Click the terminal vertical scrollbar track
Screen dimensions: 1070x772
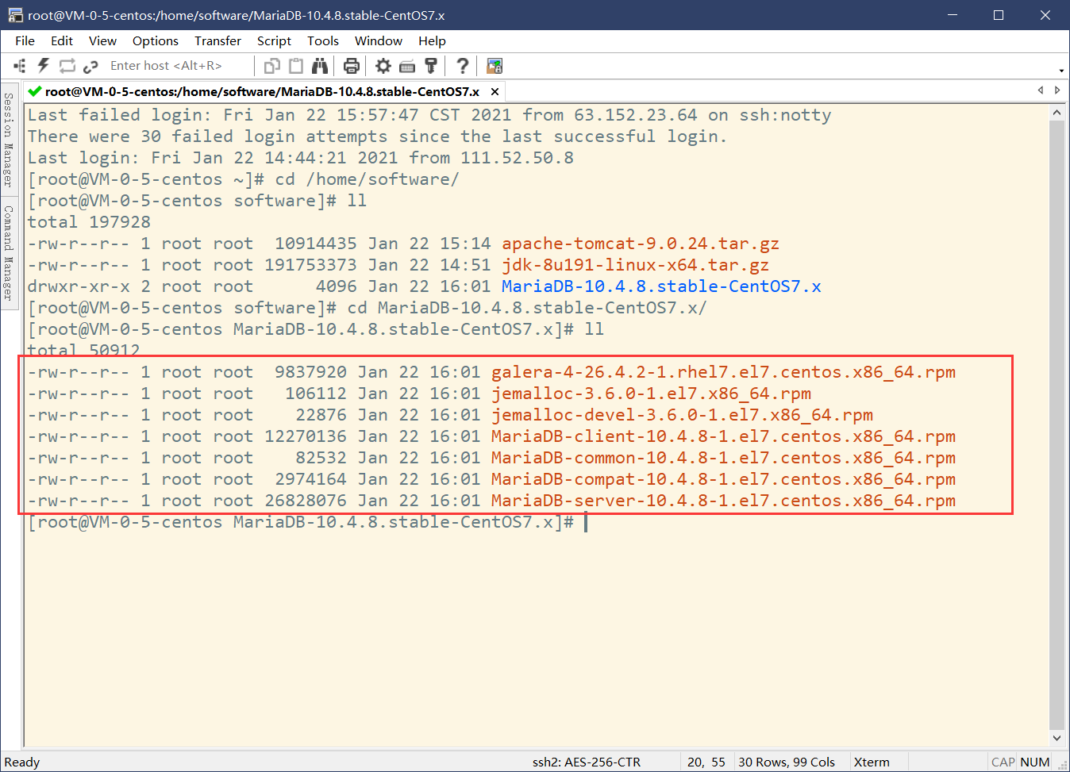pos(1057,424)
